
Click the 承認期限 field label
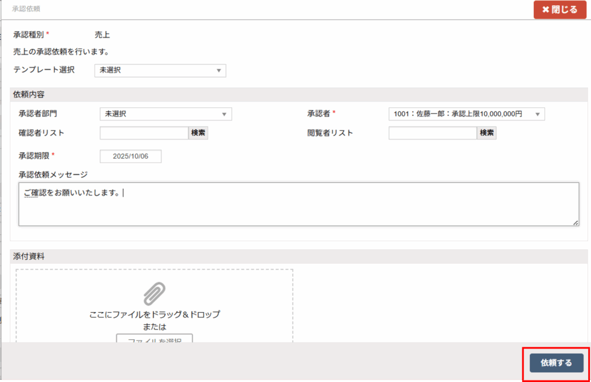click(x=34, y=156)
